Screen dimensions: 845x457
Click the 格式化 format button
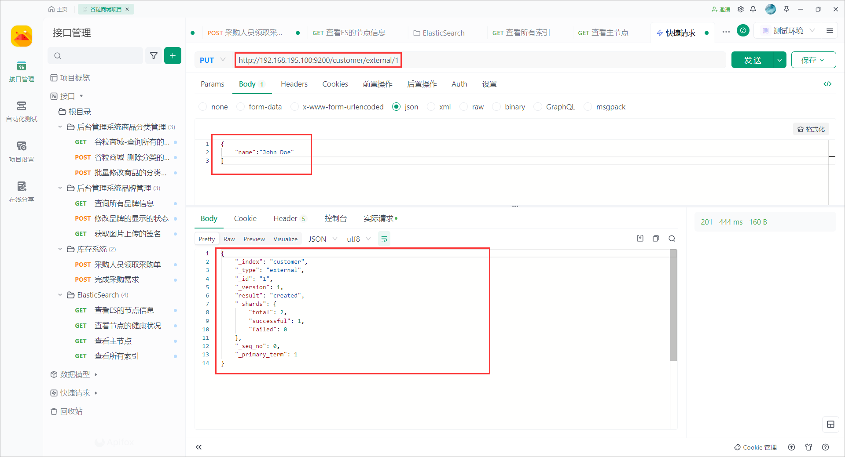click(811, 129)
